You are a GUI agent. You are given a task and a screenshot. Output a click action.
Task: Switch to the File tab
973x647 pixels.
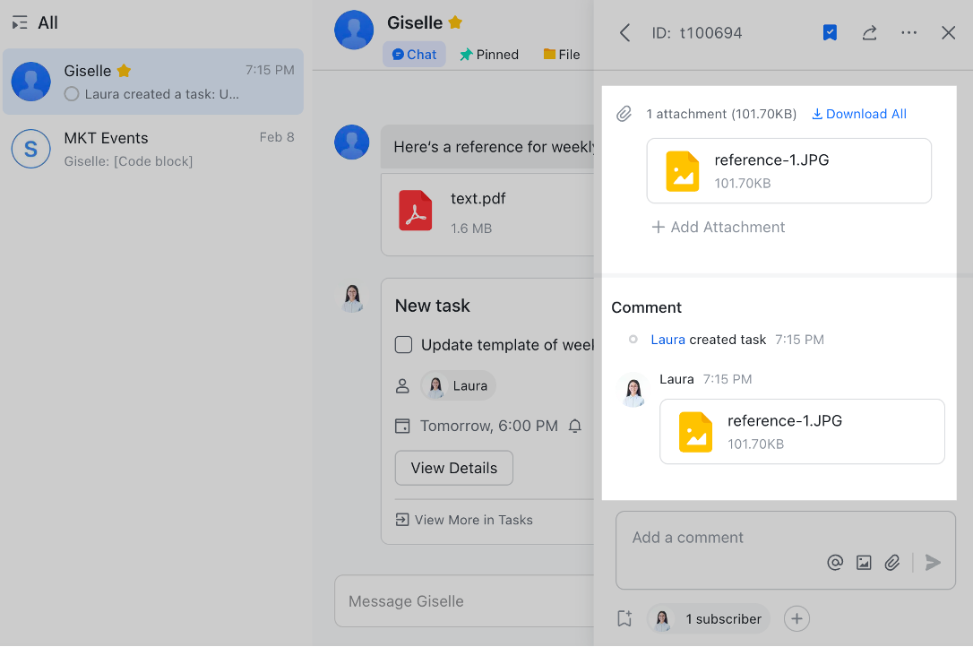tap(562, 55)
